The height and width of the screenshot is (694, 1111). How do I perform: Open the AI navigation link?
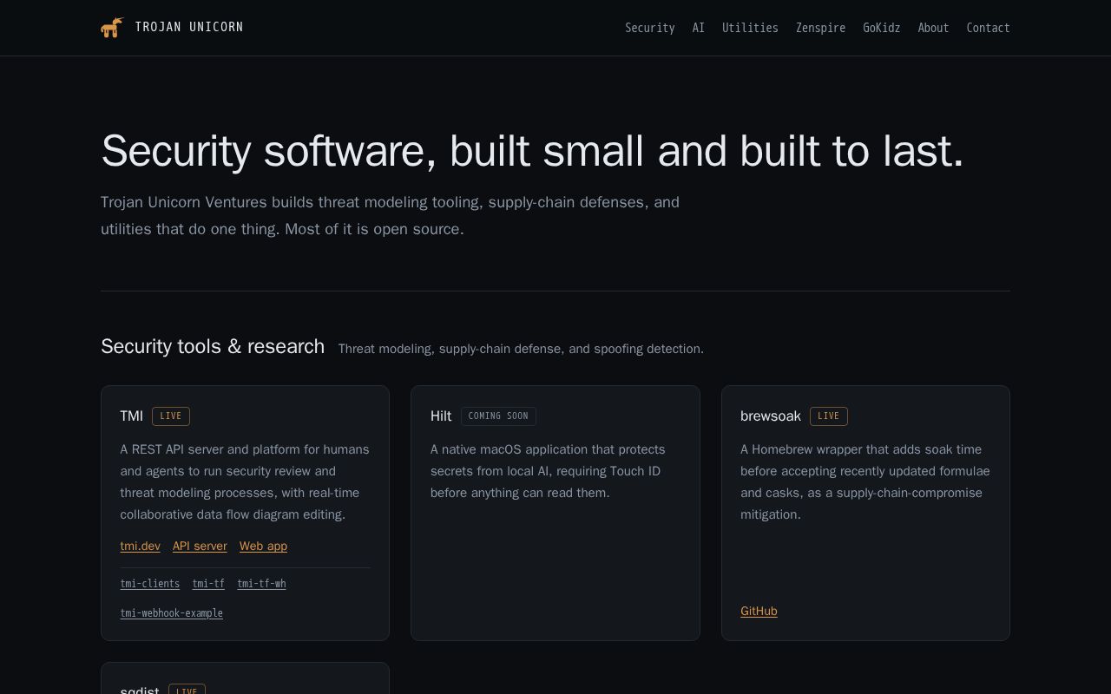(x=699, y=28)
